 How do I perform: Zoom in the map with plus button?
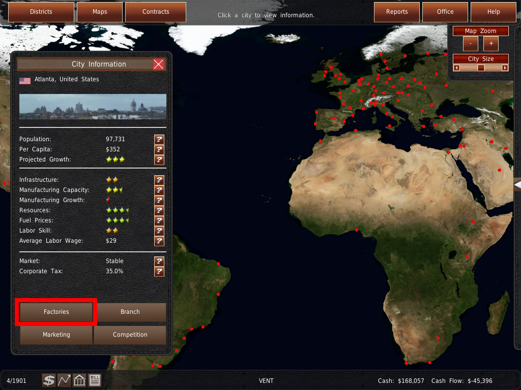(x=491, y=44)
